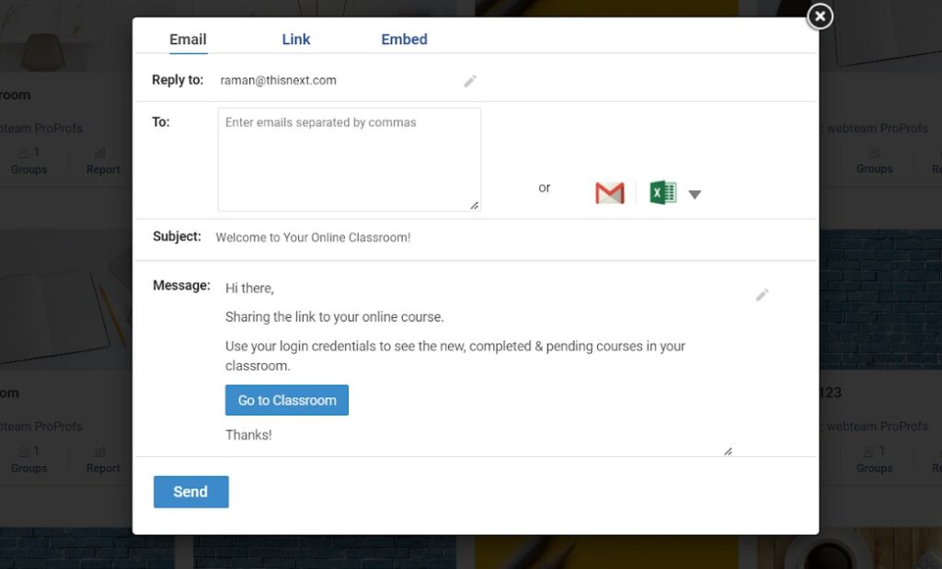Grab the Message box resize handle
This screenshot has width=942, height=569.
click(x=727, y=450)
